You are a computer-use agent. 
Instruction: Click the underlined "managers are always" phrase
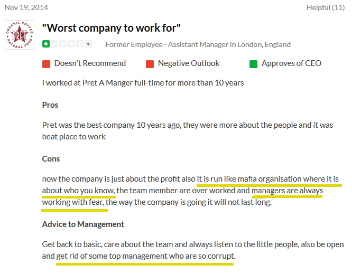pyautogui.click(x=287, y=190)
